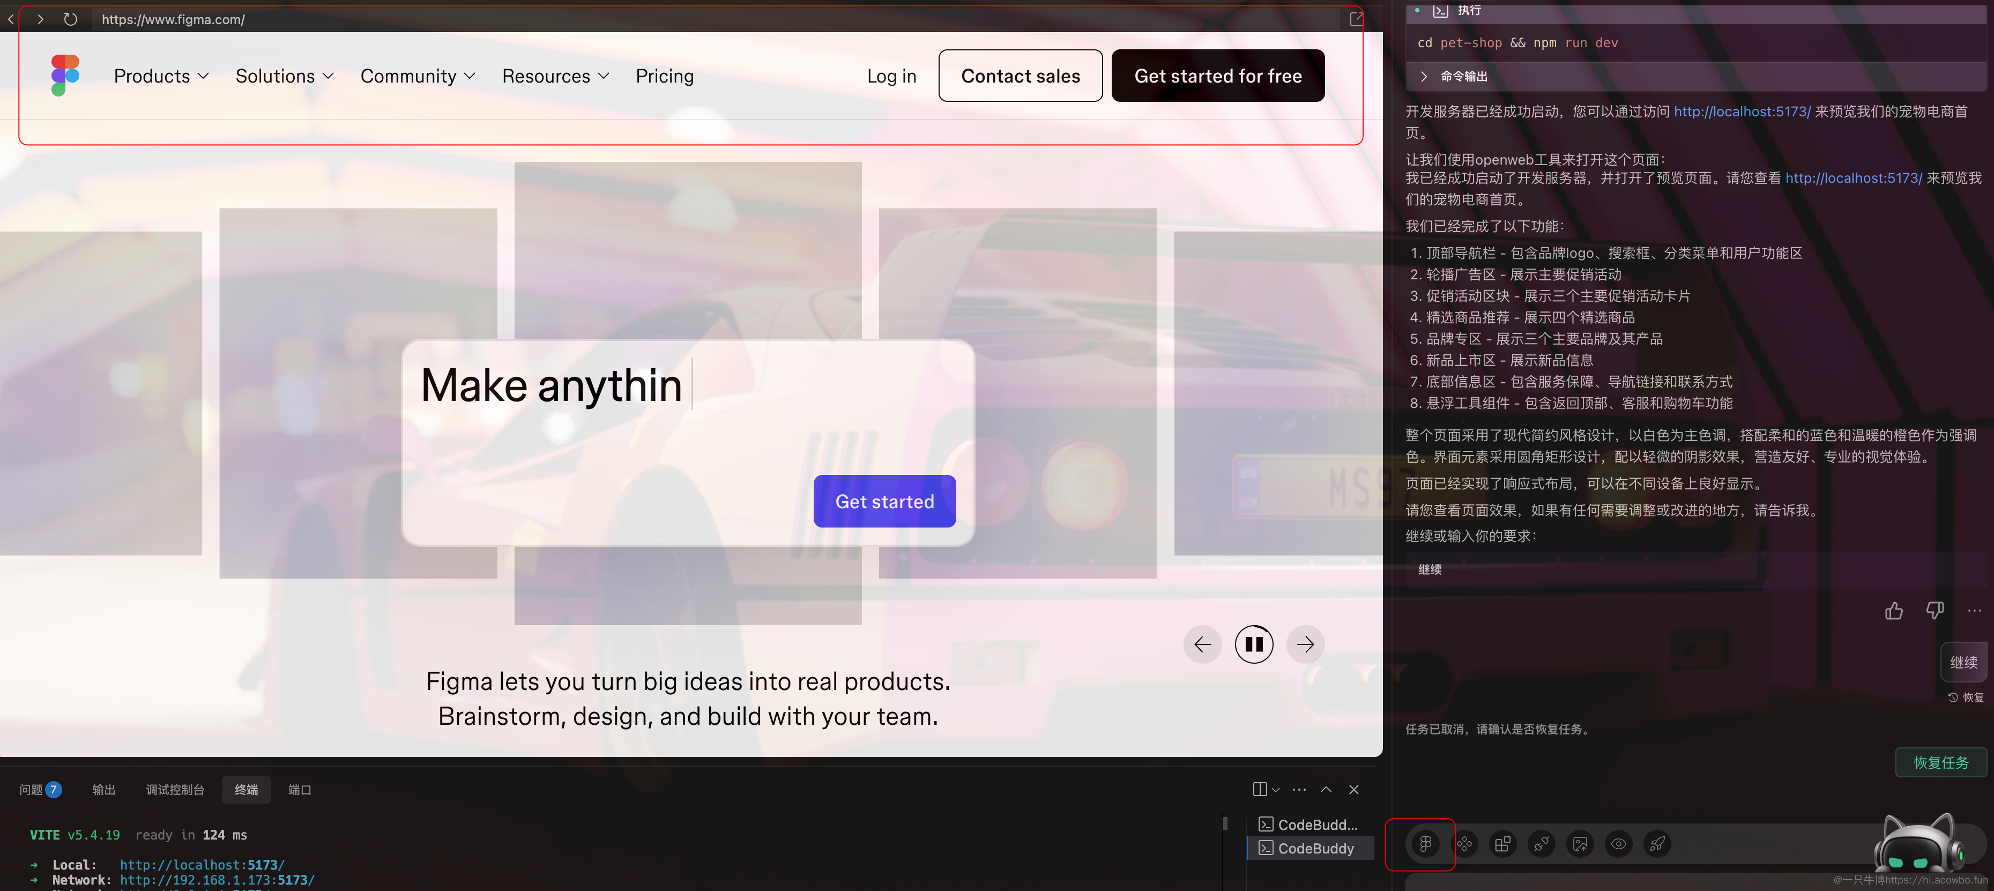Open chat response more options
The width and height of the screenshot is (1994, 891).
coord(1975,611)
